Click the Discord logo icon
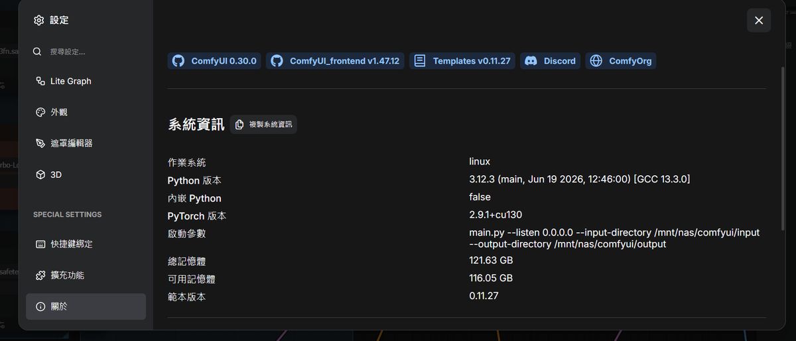The height and width of the screenshot is (341, 796). pyautogui.click(x=531, y=61)
